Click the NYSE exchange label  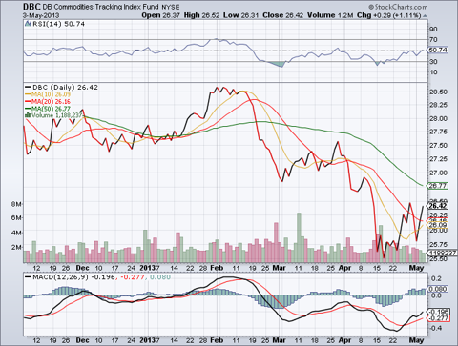coord(171,7)
